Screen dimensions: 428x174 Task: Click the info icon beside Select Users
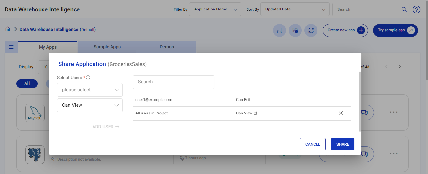tap(88, 78)
